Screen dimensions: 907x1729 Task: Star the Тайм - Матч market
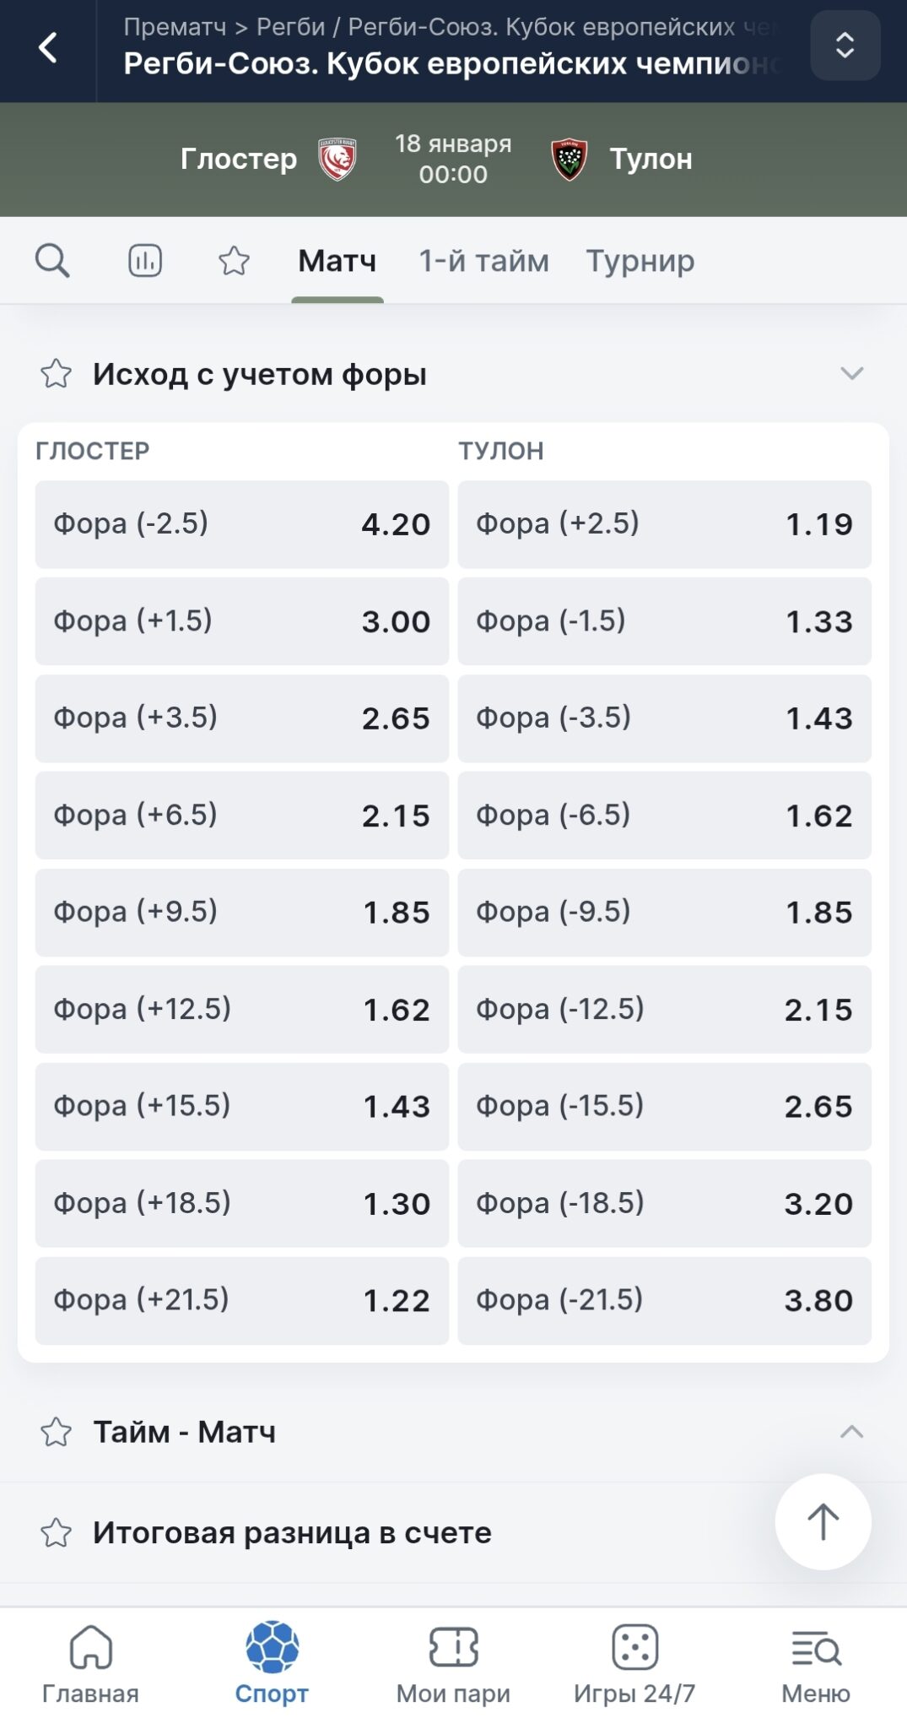pos(57,1432)
